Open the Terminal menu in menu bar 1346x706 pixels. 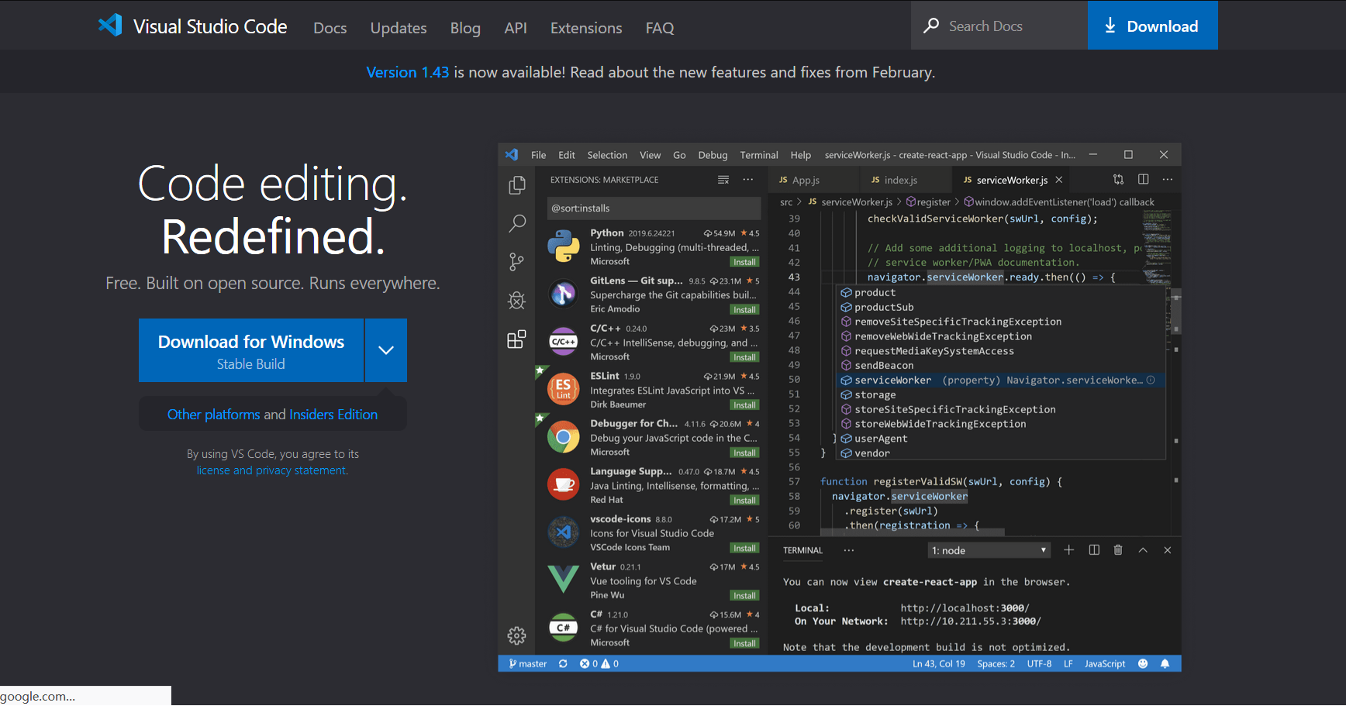pos(759,155)
